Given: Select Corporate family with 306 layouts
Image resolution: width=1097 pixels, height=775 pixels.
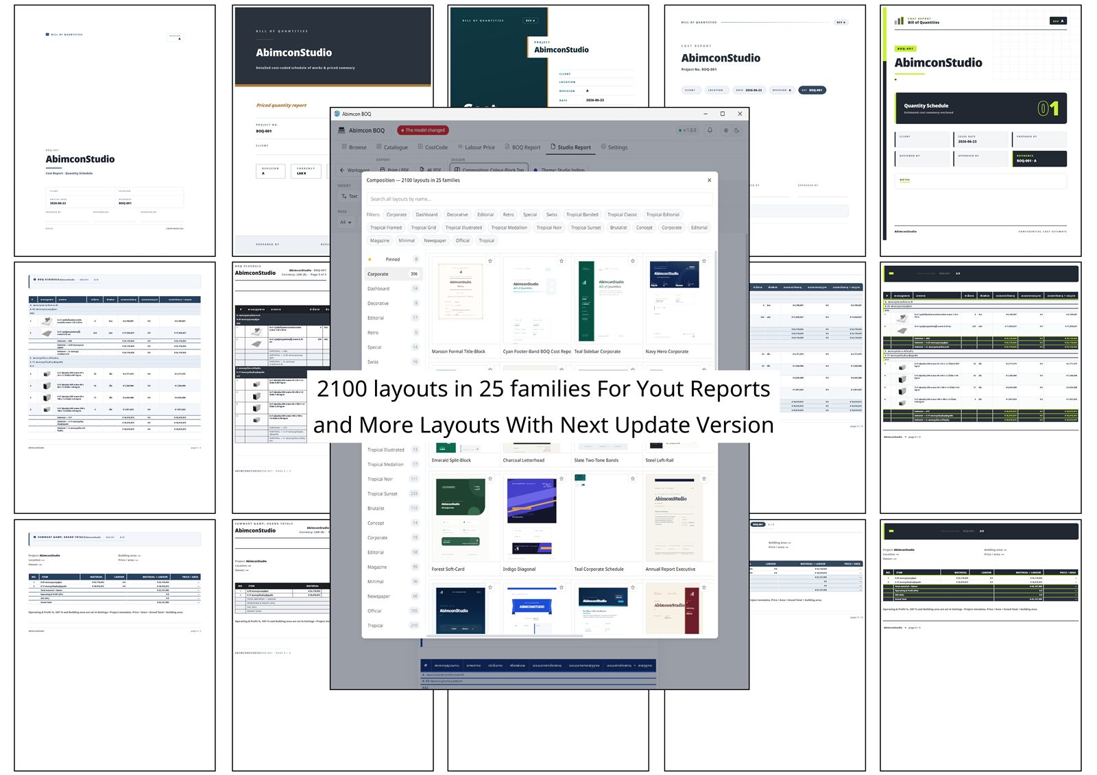Looking at the screenshot, I should coord(394,274).
